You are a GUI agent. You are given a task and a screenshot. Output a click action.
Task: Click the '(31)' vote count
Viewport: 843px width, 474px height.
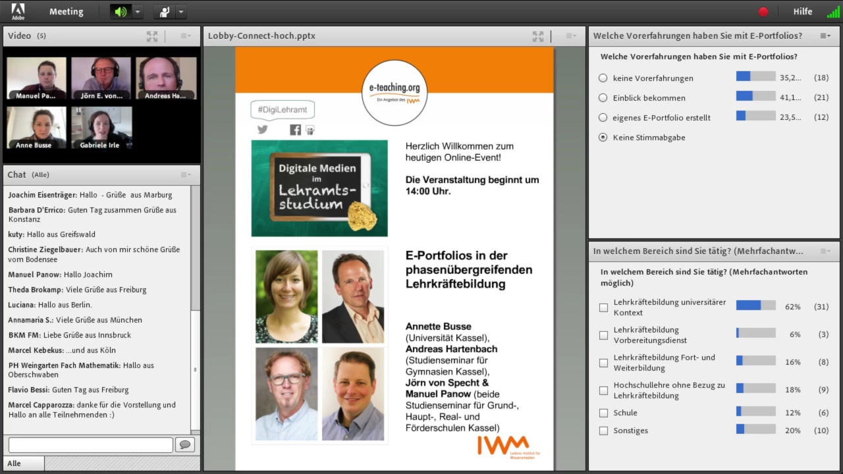[x=821, y=307]
